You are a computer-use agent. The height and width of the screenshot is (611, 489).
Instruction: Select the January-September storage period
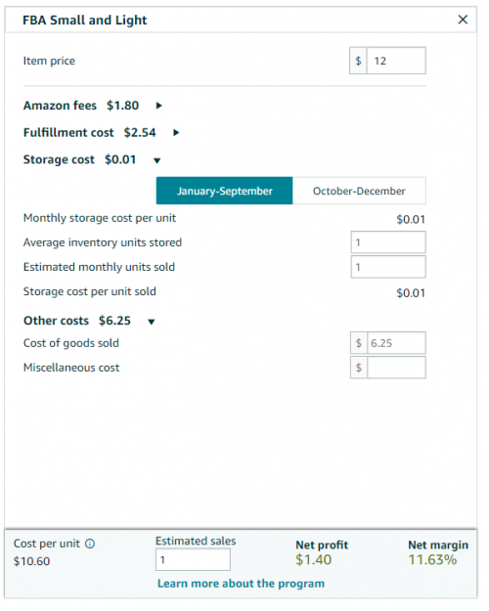(224, 191)
